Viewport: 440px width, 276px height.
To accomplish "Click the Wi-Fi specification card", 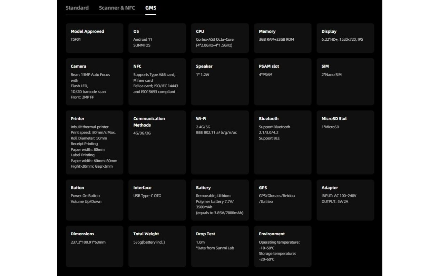I will click(x=220, y=142).
